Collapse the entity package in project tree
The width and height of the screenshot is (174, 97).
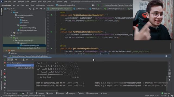16,18
